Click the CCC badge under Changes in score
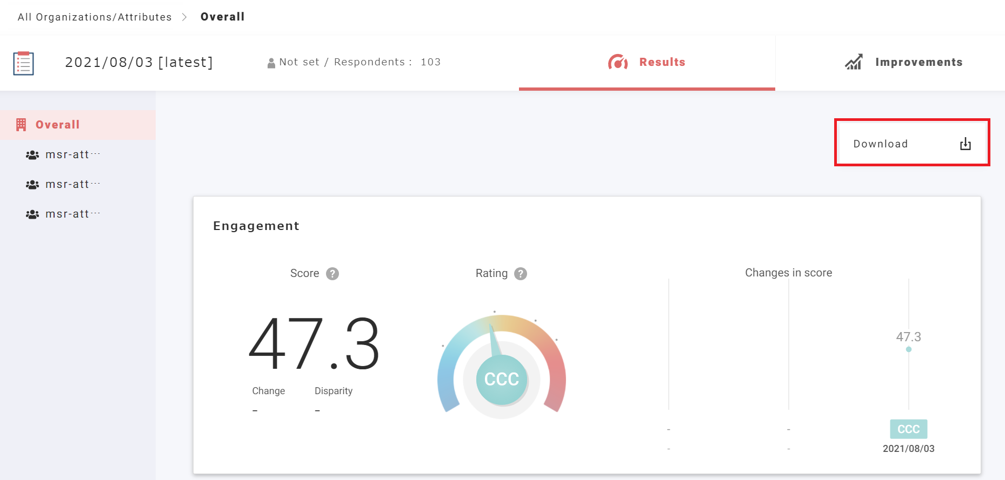This screenshot has width=1005, height=480. click(x=908, y=429)
